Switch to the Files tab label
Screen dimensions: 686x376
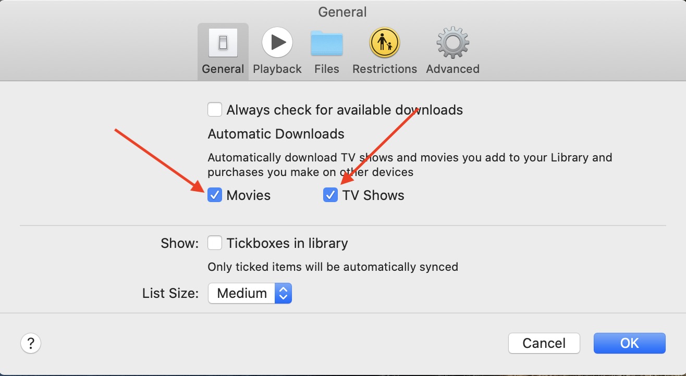(x=327, y=69)
